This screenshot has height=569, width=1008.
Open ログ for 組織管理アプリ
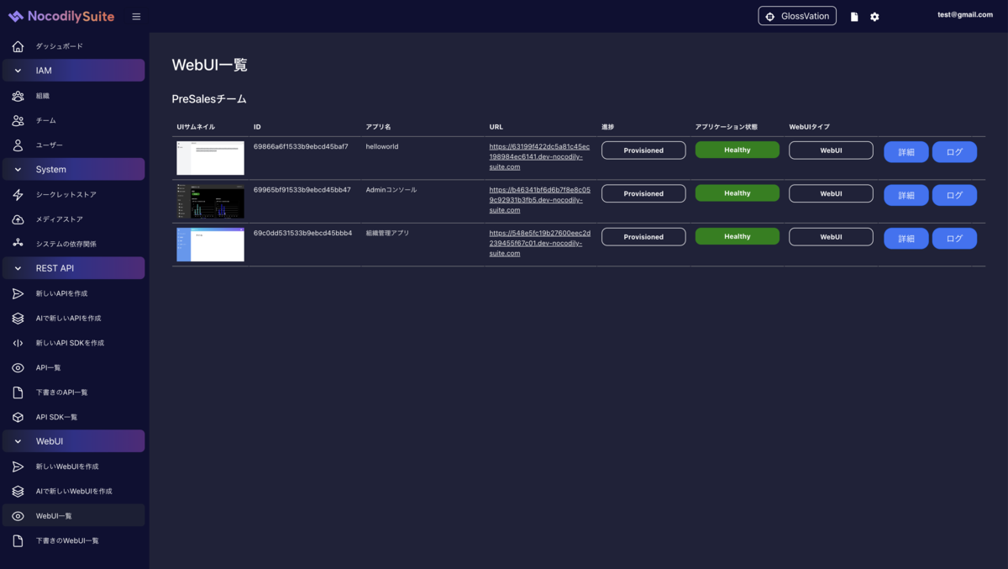[954, 239]
